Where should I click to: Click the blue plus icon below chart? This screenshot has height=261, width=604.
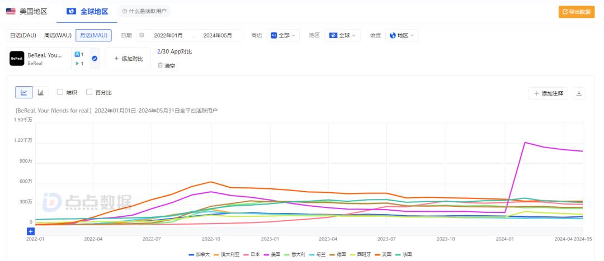(x=30, y=231)
